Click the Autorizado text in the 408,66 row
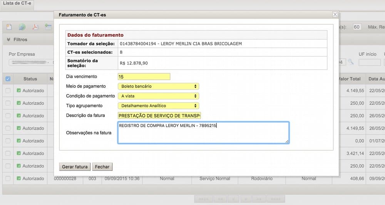This screenshot has width=385, height=205. [x=33, y=179]
